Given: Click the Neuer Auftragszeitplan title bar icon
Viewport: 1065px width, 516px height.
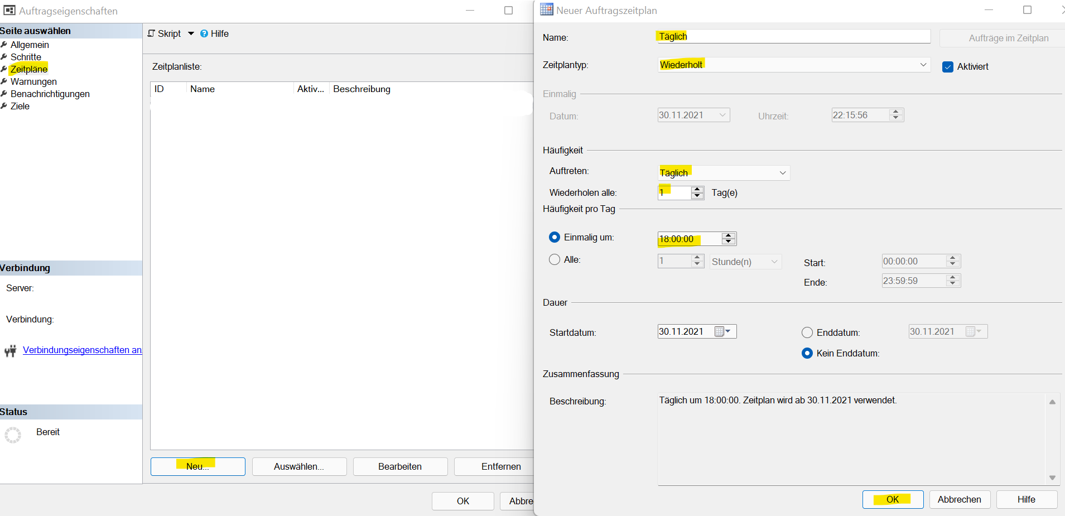Looking at the screenshot, I should pyautogui.click(x=547, y=9).
